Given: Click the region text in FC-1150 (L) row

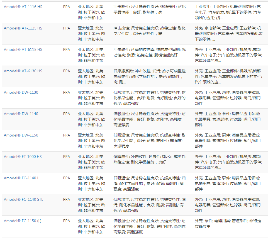Looking at the screenshot, I should tap(92, 226).
